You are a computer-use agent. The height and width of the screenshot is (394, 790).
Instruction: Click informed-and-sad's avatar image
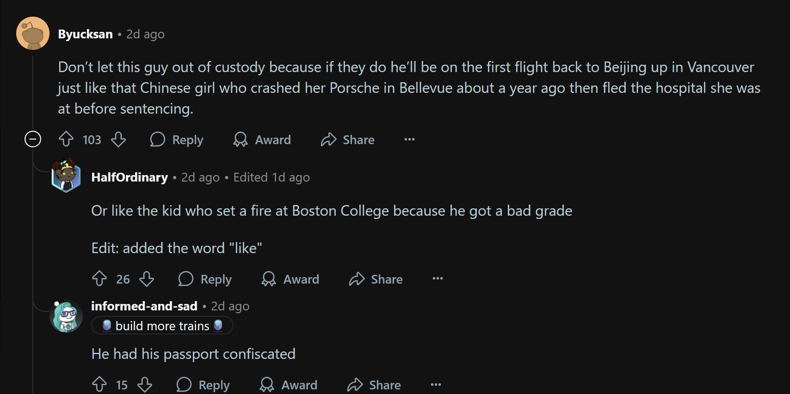66,317
